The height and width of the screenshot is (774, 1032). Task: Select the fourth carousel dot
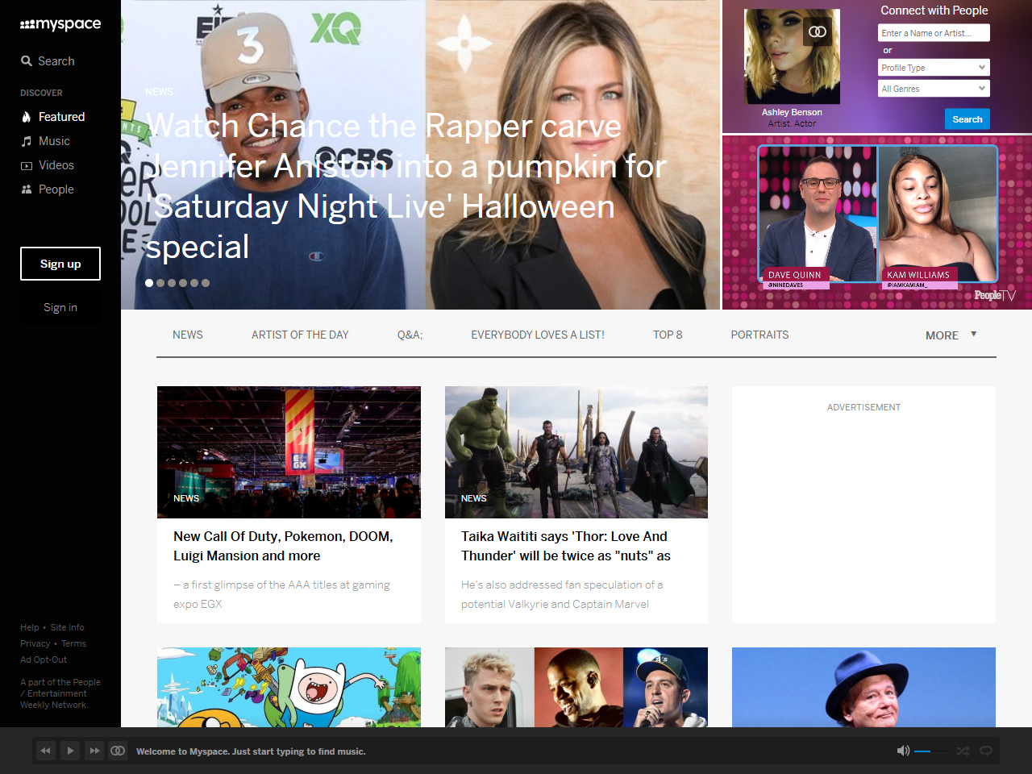click(183, 283)
